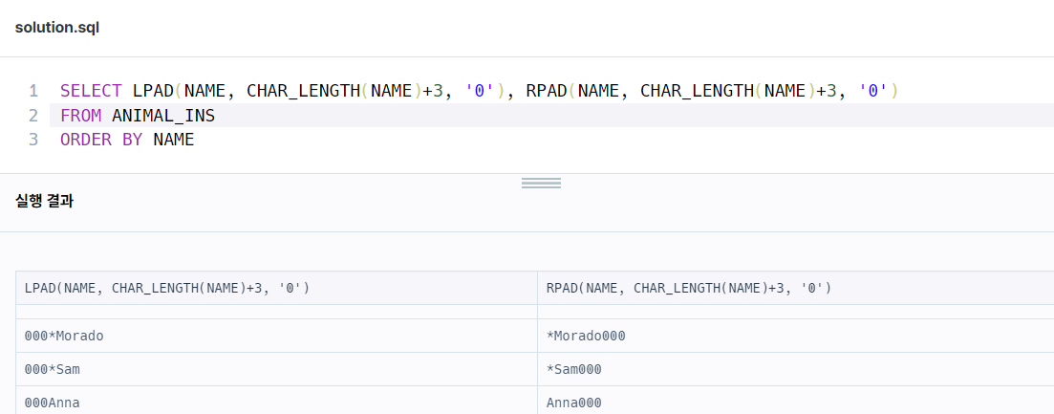Click line number 3 in the gutter

(x=33, y=140)
